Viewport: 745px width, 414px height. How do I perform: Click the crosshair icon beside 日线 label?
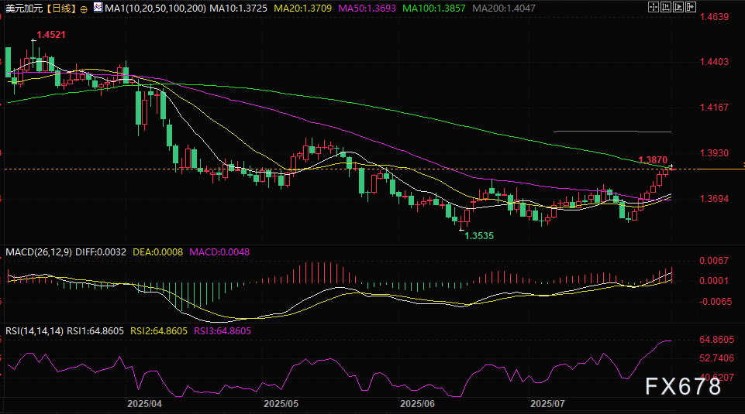[83, 8]
